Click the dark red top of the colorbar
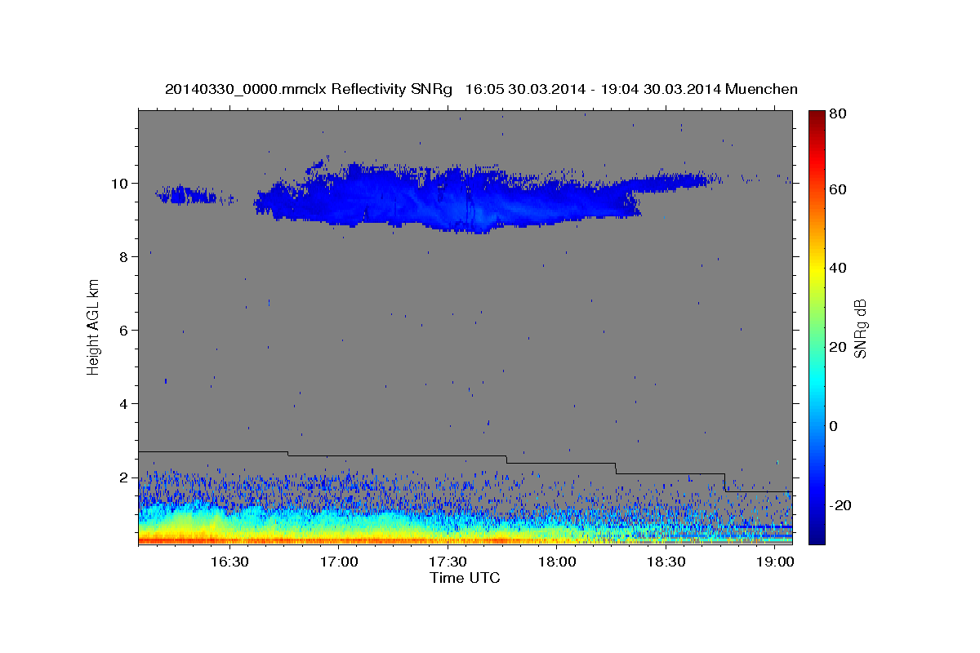 (816, 118)
